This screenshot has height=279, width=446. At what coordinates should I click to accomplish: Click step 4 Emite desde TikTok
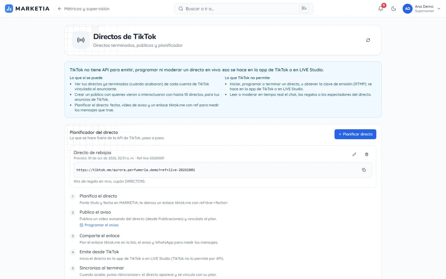[99, 252]
